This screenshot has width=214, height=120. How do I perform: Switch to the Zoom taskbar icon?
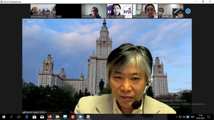click(x=80, y=117)
